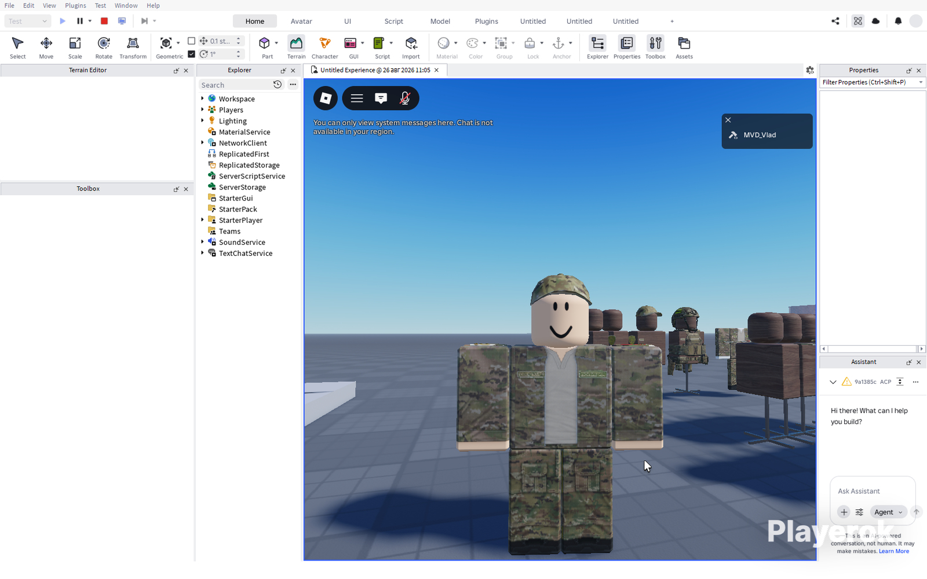This screenshot has height=579, width=927.
Task: Open the Terrain editor tool
Action: tap(296, 47)
